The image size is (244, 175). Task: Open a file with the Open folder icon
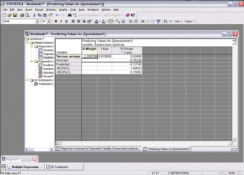pyautogui.click(x=10, y=15)
